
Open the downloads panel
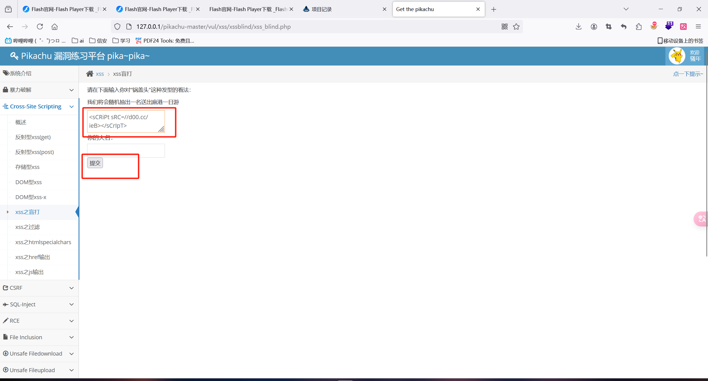579,27
